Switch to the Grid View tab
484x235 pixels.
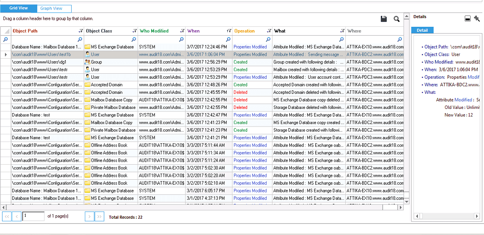[18, 8]
